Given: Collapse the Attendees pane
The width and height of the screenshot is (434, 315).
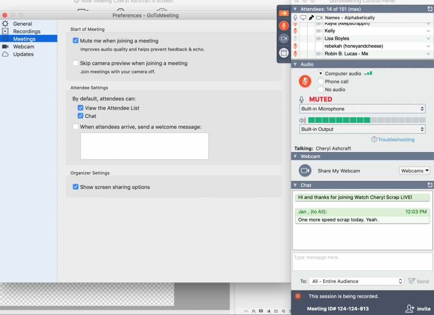Looking at the screenshot, I should [x=295, y=9].
